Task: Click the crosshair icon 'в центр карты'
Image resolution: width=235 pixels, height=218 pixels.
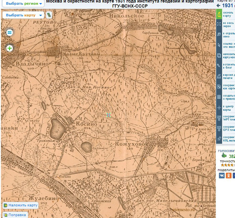Action: [x=219, y=108]
